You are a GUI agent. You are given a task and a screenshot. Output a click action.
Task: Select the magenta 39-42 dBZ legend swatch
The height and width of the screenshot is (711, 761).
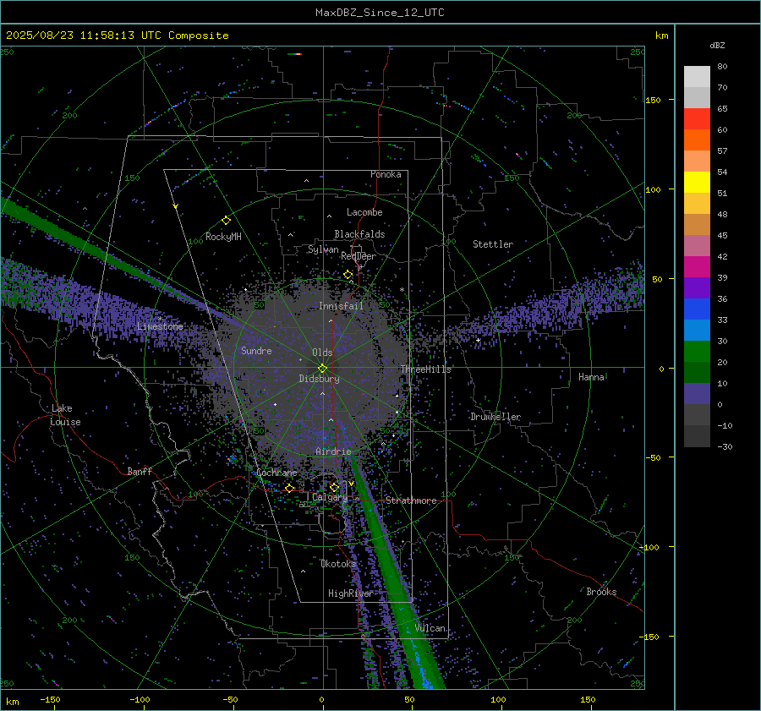pyautogui.click(x=697, y=267)
